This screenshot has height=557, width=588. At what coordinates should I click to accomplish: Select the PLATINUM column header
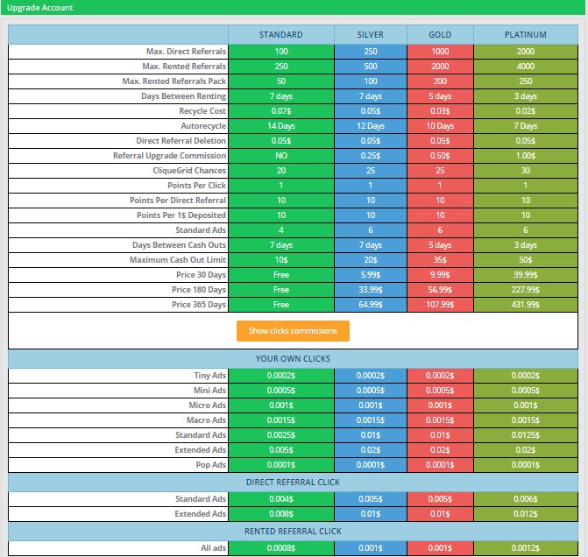click(526, 35)
